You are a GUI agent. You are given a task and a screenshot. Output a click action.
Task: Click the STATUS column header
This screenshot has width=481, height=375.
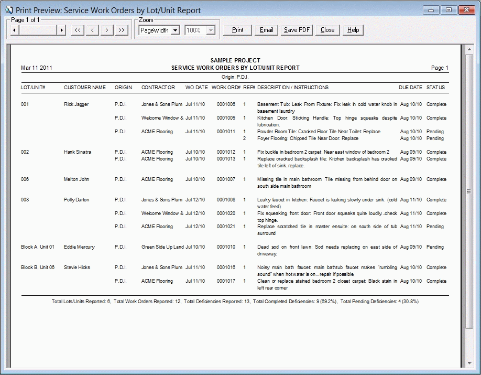coord(435,88)
